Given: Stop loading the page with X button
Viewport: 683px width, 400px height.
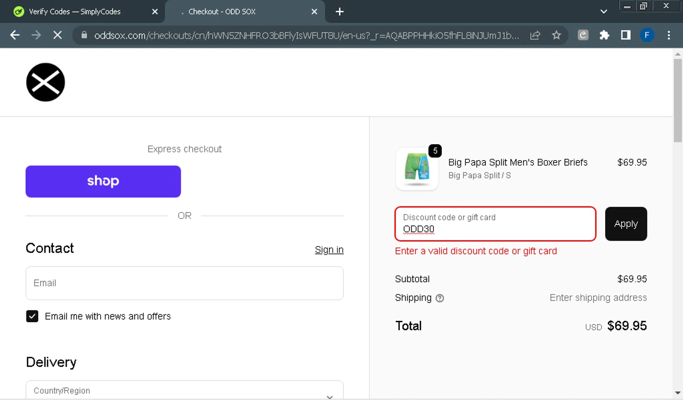Looking at the screenshot, I should tap(57, 35).
